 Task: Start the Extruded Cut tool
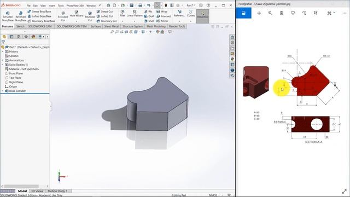[x=63, y=16]
